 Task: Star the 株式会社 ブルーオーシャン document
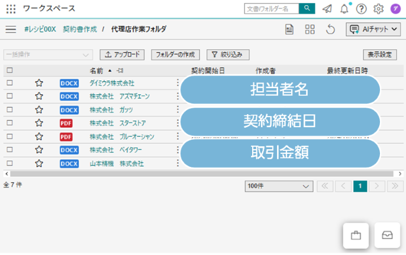pos(39,137)
